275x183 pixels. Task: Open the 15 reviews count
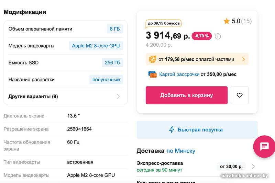246,21
